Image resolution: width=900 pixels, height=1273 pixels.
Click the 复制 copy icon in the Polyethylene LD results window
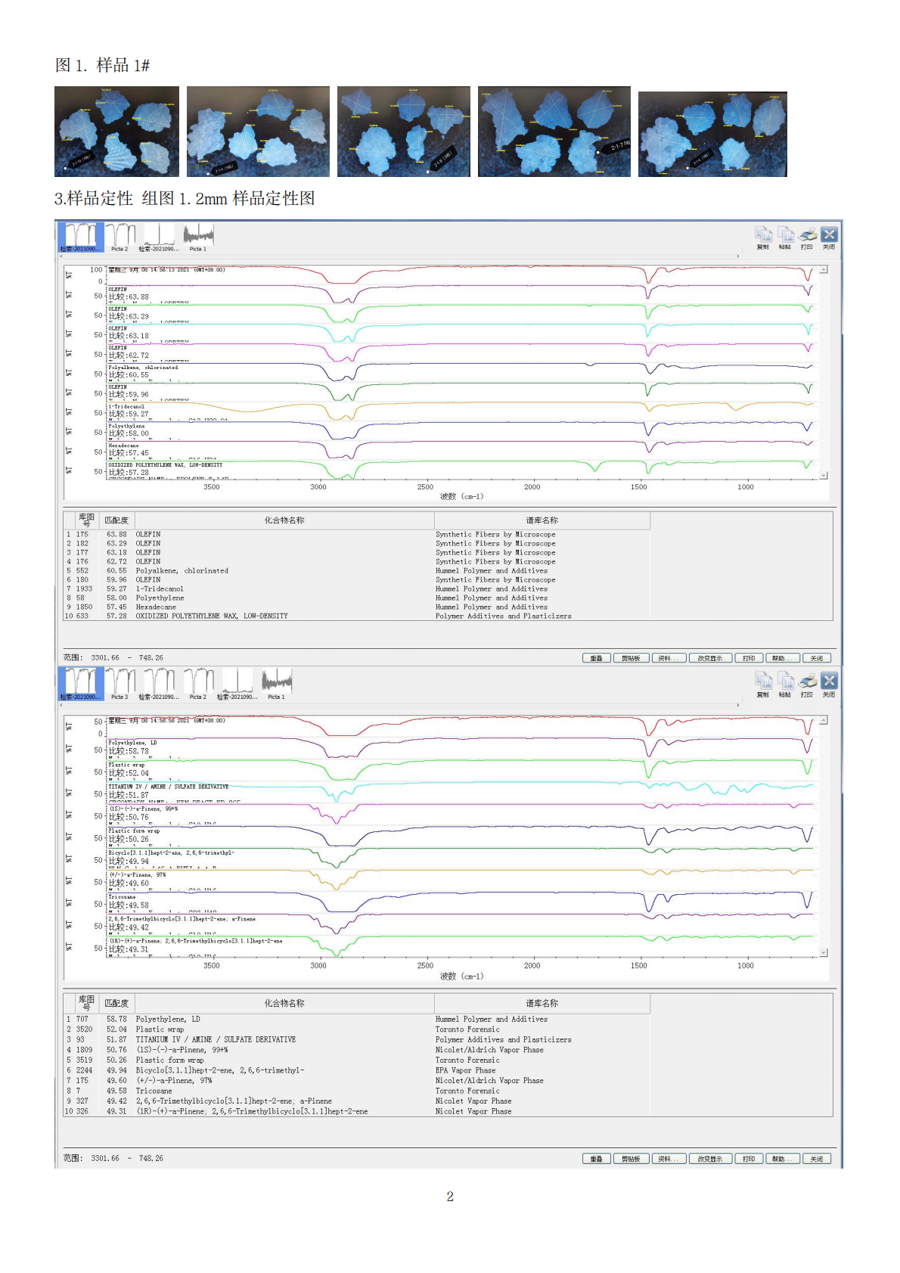pos(763,681)
